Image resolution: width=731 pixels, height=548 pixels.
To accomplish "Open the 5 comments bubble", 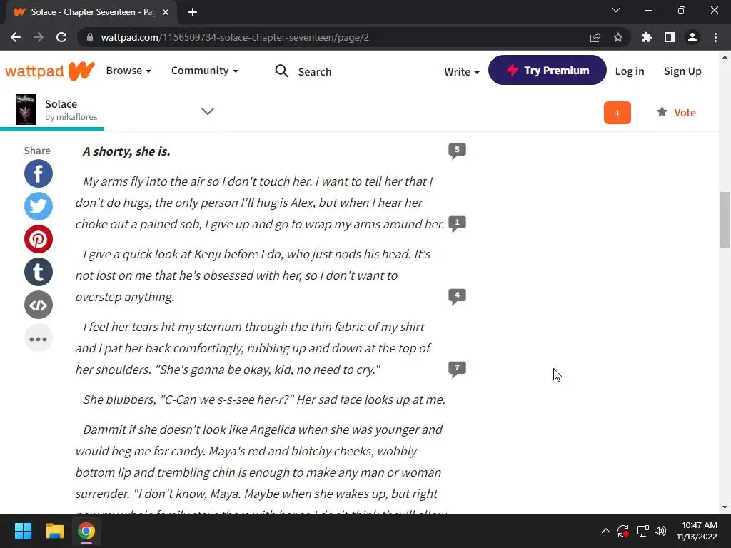I will (x=457, y=151).
